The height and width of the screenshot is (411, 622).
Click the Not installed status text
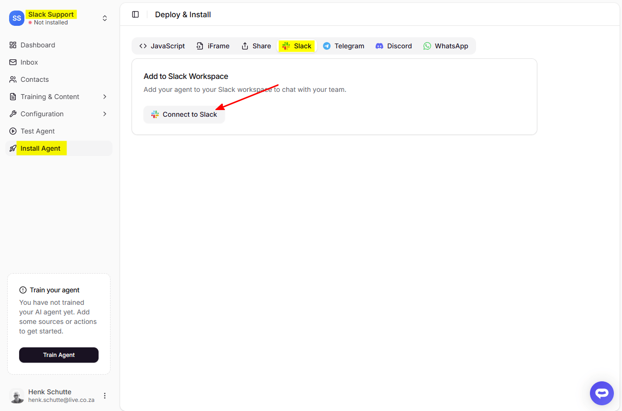point(51,22)
